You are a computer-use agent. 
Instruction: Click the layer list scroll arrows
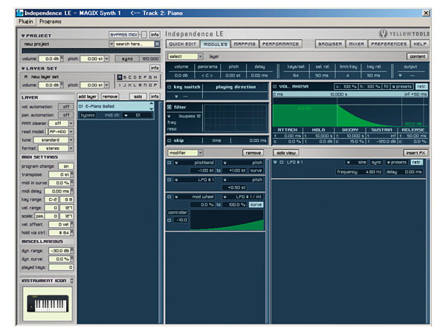tap(152, 106)
